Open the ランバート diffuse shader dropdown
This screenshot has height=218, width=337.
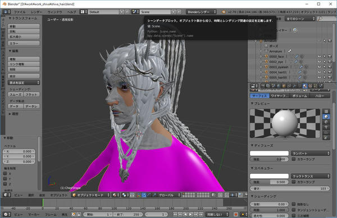311,153
